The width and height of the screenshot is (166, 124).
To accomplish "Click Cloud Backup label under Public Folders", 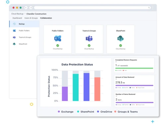I will (58, 49).
